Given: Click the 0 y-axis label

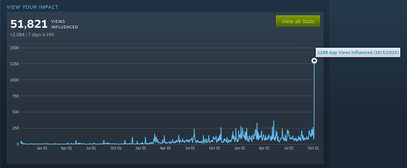Looking at the screenshot, I should point(18,144).
